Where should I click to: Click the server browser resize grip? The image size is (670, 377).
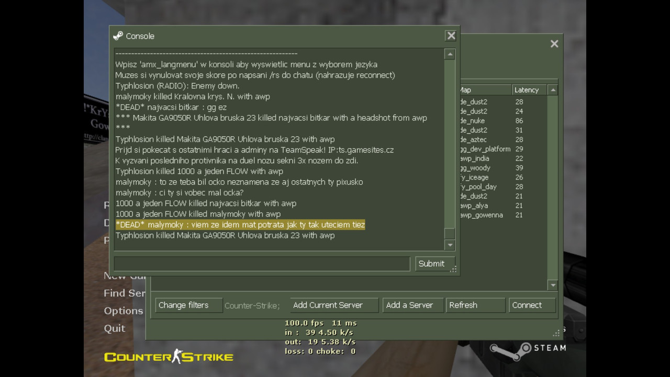click(x=556, y=333)
